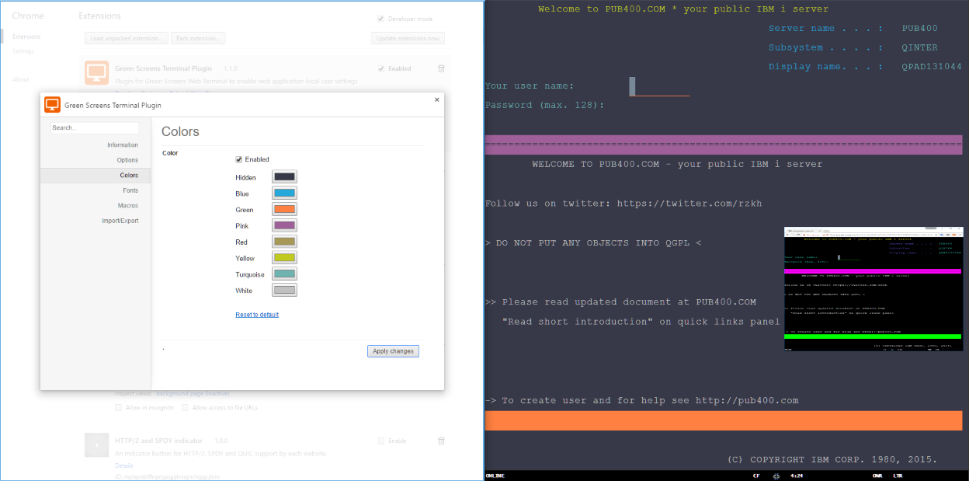Click the CF indicator in the status bar
This screenshot has width=969, height=481.
755,476
